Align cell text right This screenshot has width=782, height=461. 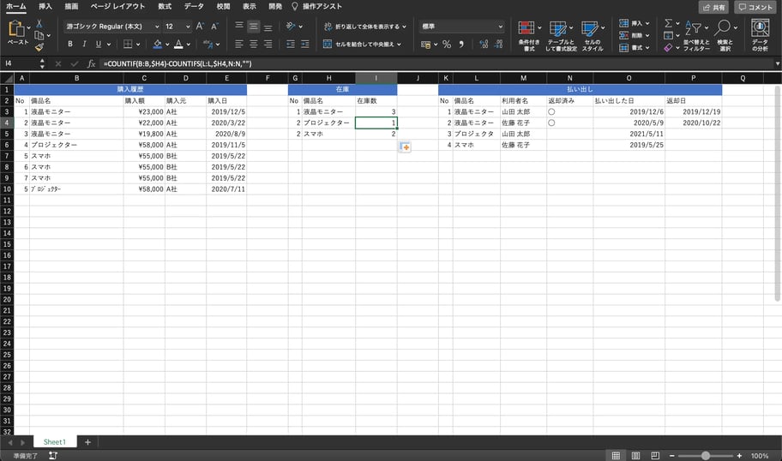(268, 45)
